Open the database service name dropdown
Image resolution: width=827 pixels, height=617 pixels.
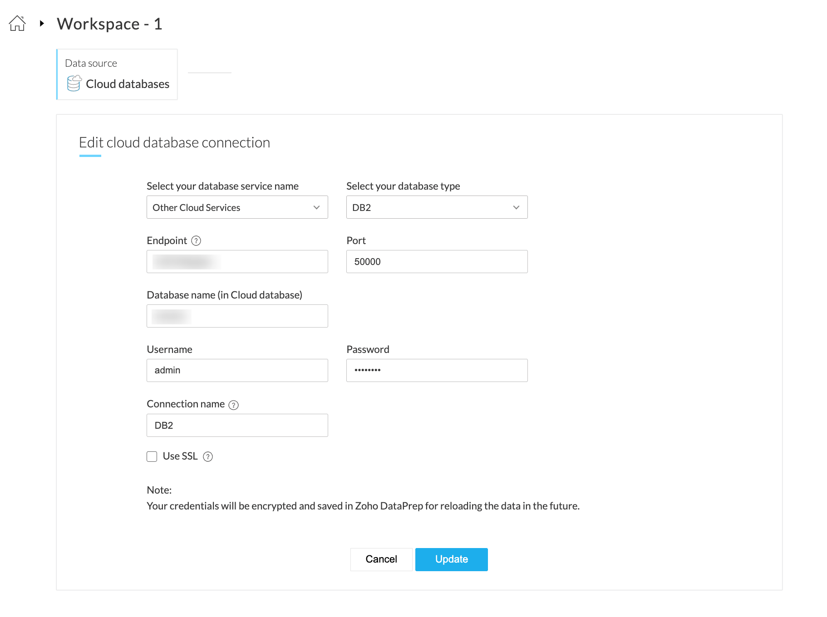pos(237,207)
